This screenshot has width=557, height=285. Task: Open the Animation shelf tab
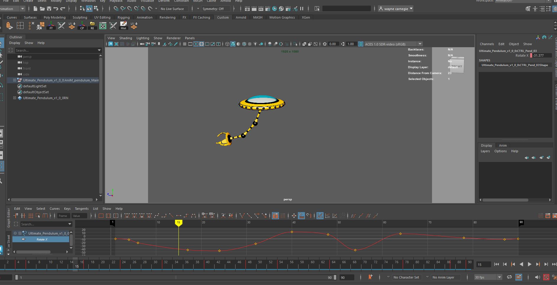(x=144, y=17)
